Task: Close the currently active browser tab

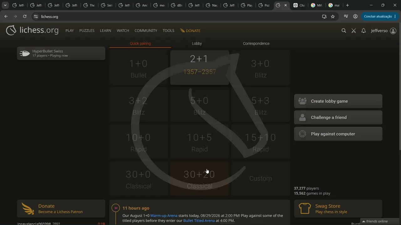Action: click(x=285, y=5)
